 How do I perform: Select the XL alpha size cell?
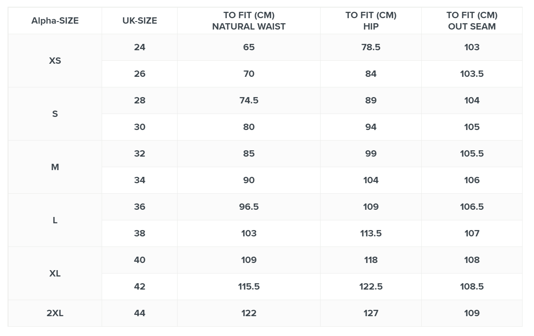tap(55, 273)
